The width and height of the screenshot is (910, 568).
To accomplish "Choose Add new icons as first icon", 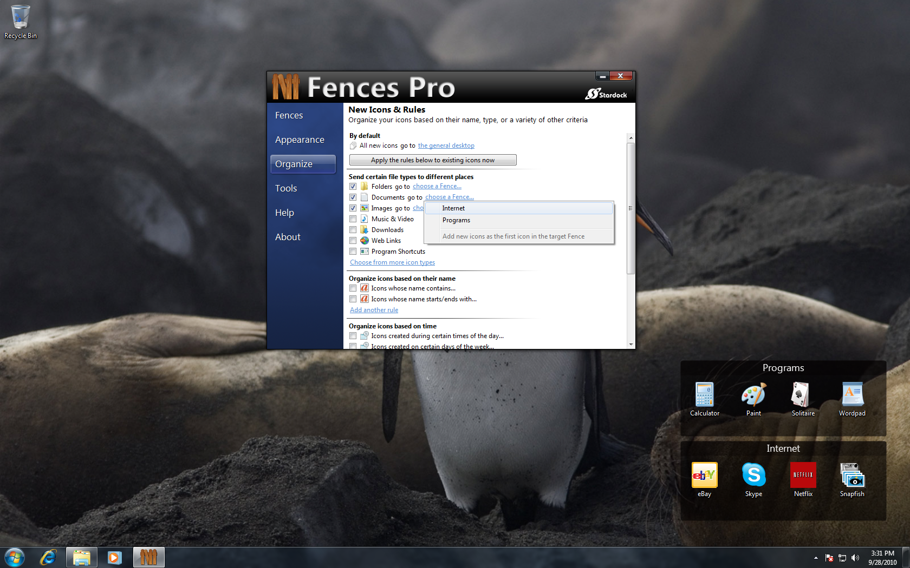I will [519, 236].
